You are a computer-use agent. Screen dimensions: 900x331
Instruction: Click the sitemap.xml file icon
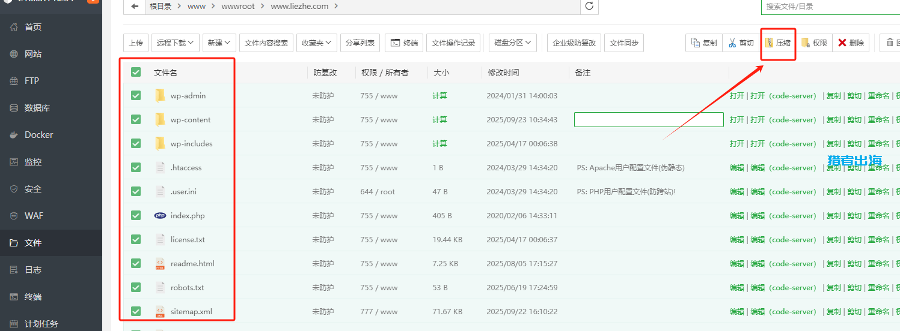160,311
